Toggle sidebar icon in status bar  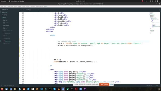click(2, 85)
